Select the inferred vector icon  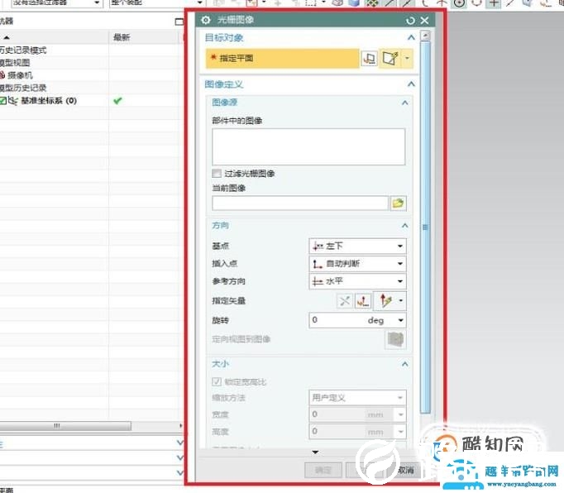tap(385, 300)
